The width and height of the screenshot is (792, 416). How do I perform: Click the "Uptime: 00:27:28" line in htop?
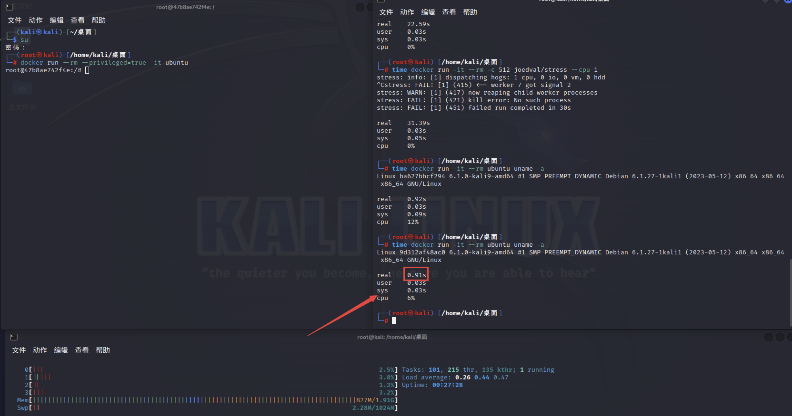432,385
